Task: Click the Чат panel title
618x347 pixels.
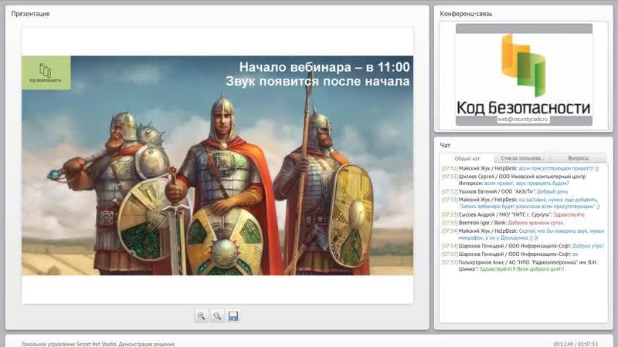Action: 445,145
